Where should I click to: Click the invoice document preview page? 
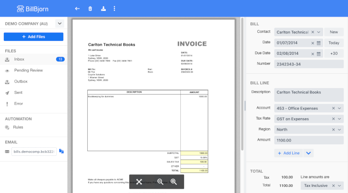click(154, 106)
